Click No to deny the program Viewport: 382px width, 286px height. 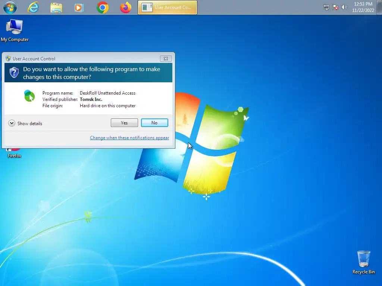click(x=154, y=123)
